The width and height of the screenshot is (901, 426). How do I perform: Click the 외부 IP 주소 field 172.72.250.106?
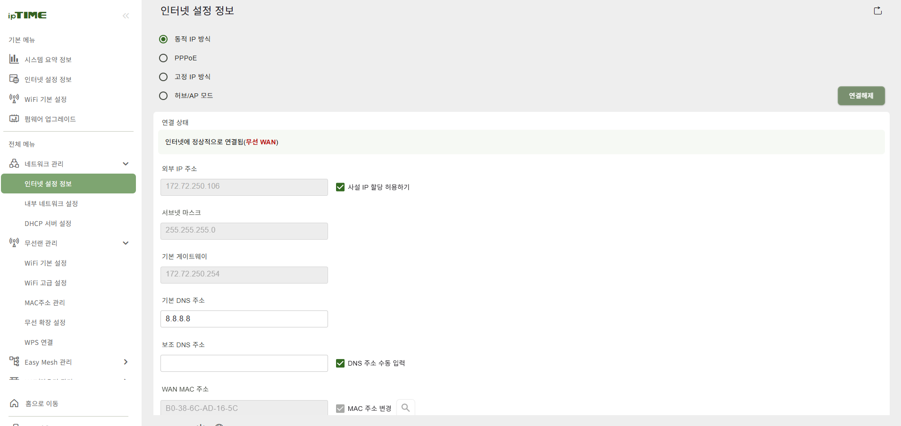[244, 187]
